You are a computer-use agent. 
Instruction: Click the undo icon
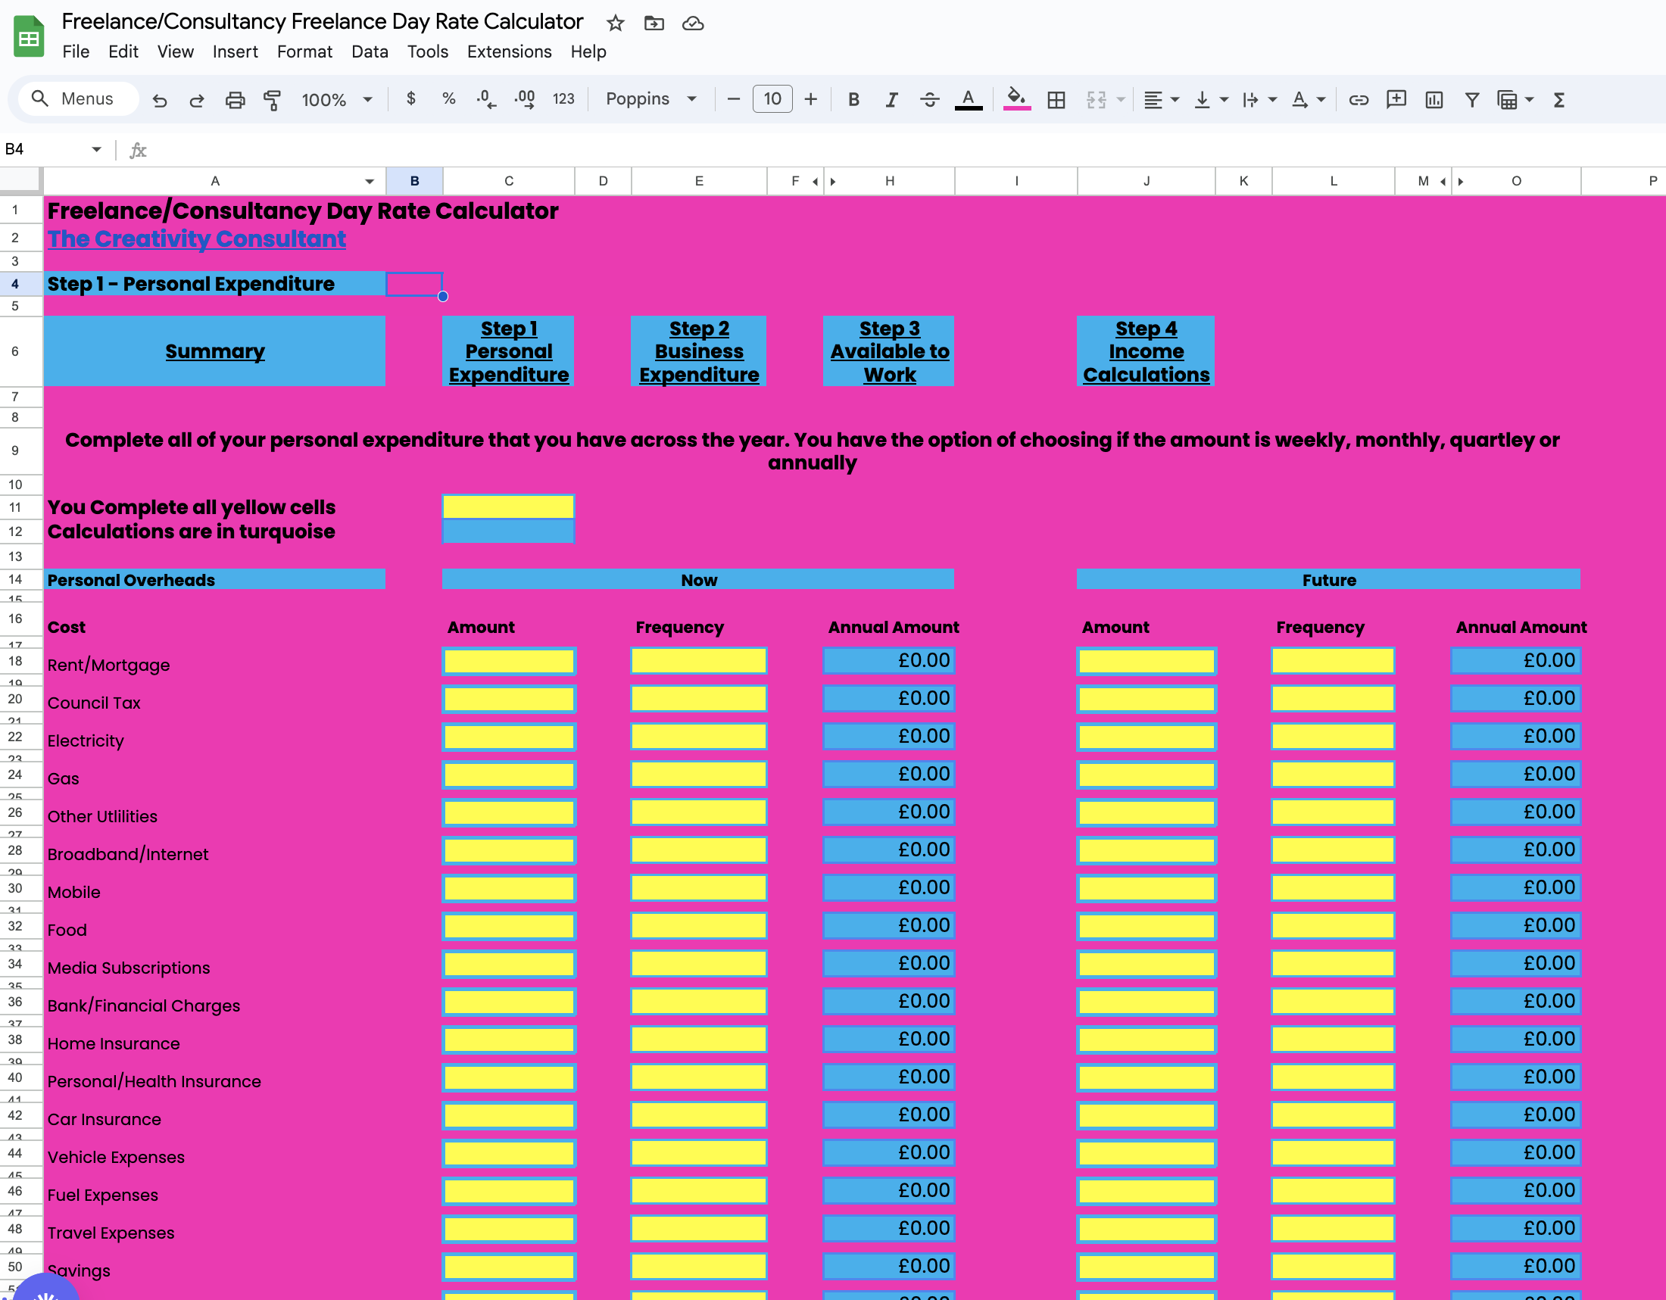pos(160,100)
